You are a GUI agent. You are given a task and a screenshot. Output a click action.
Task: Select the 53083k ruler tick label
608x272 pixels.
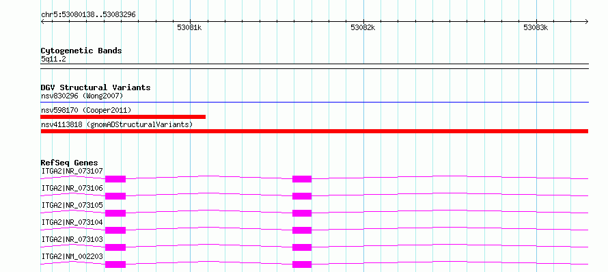(536, 27)
